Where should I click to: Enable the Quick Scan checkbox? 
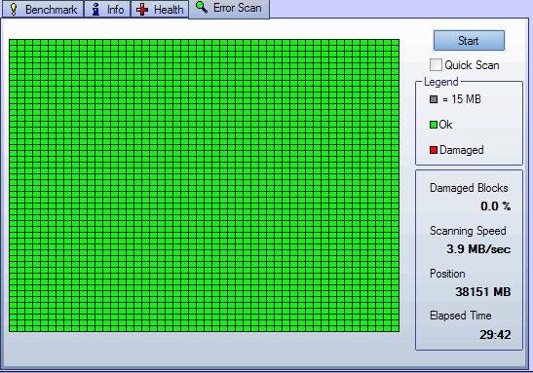tap(436, 65)
